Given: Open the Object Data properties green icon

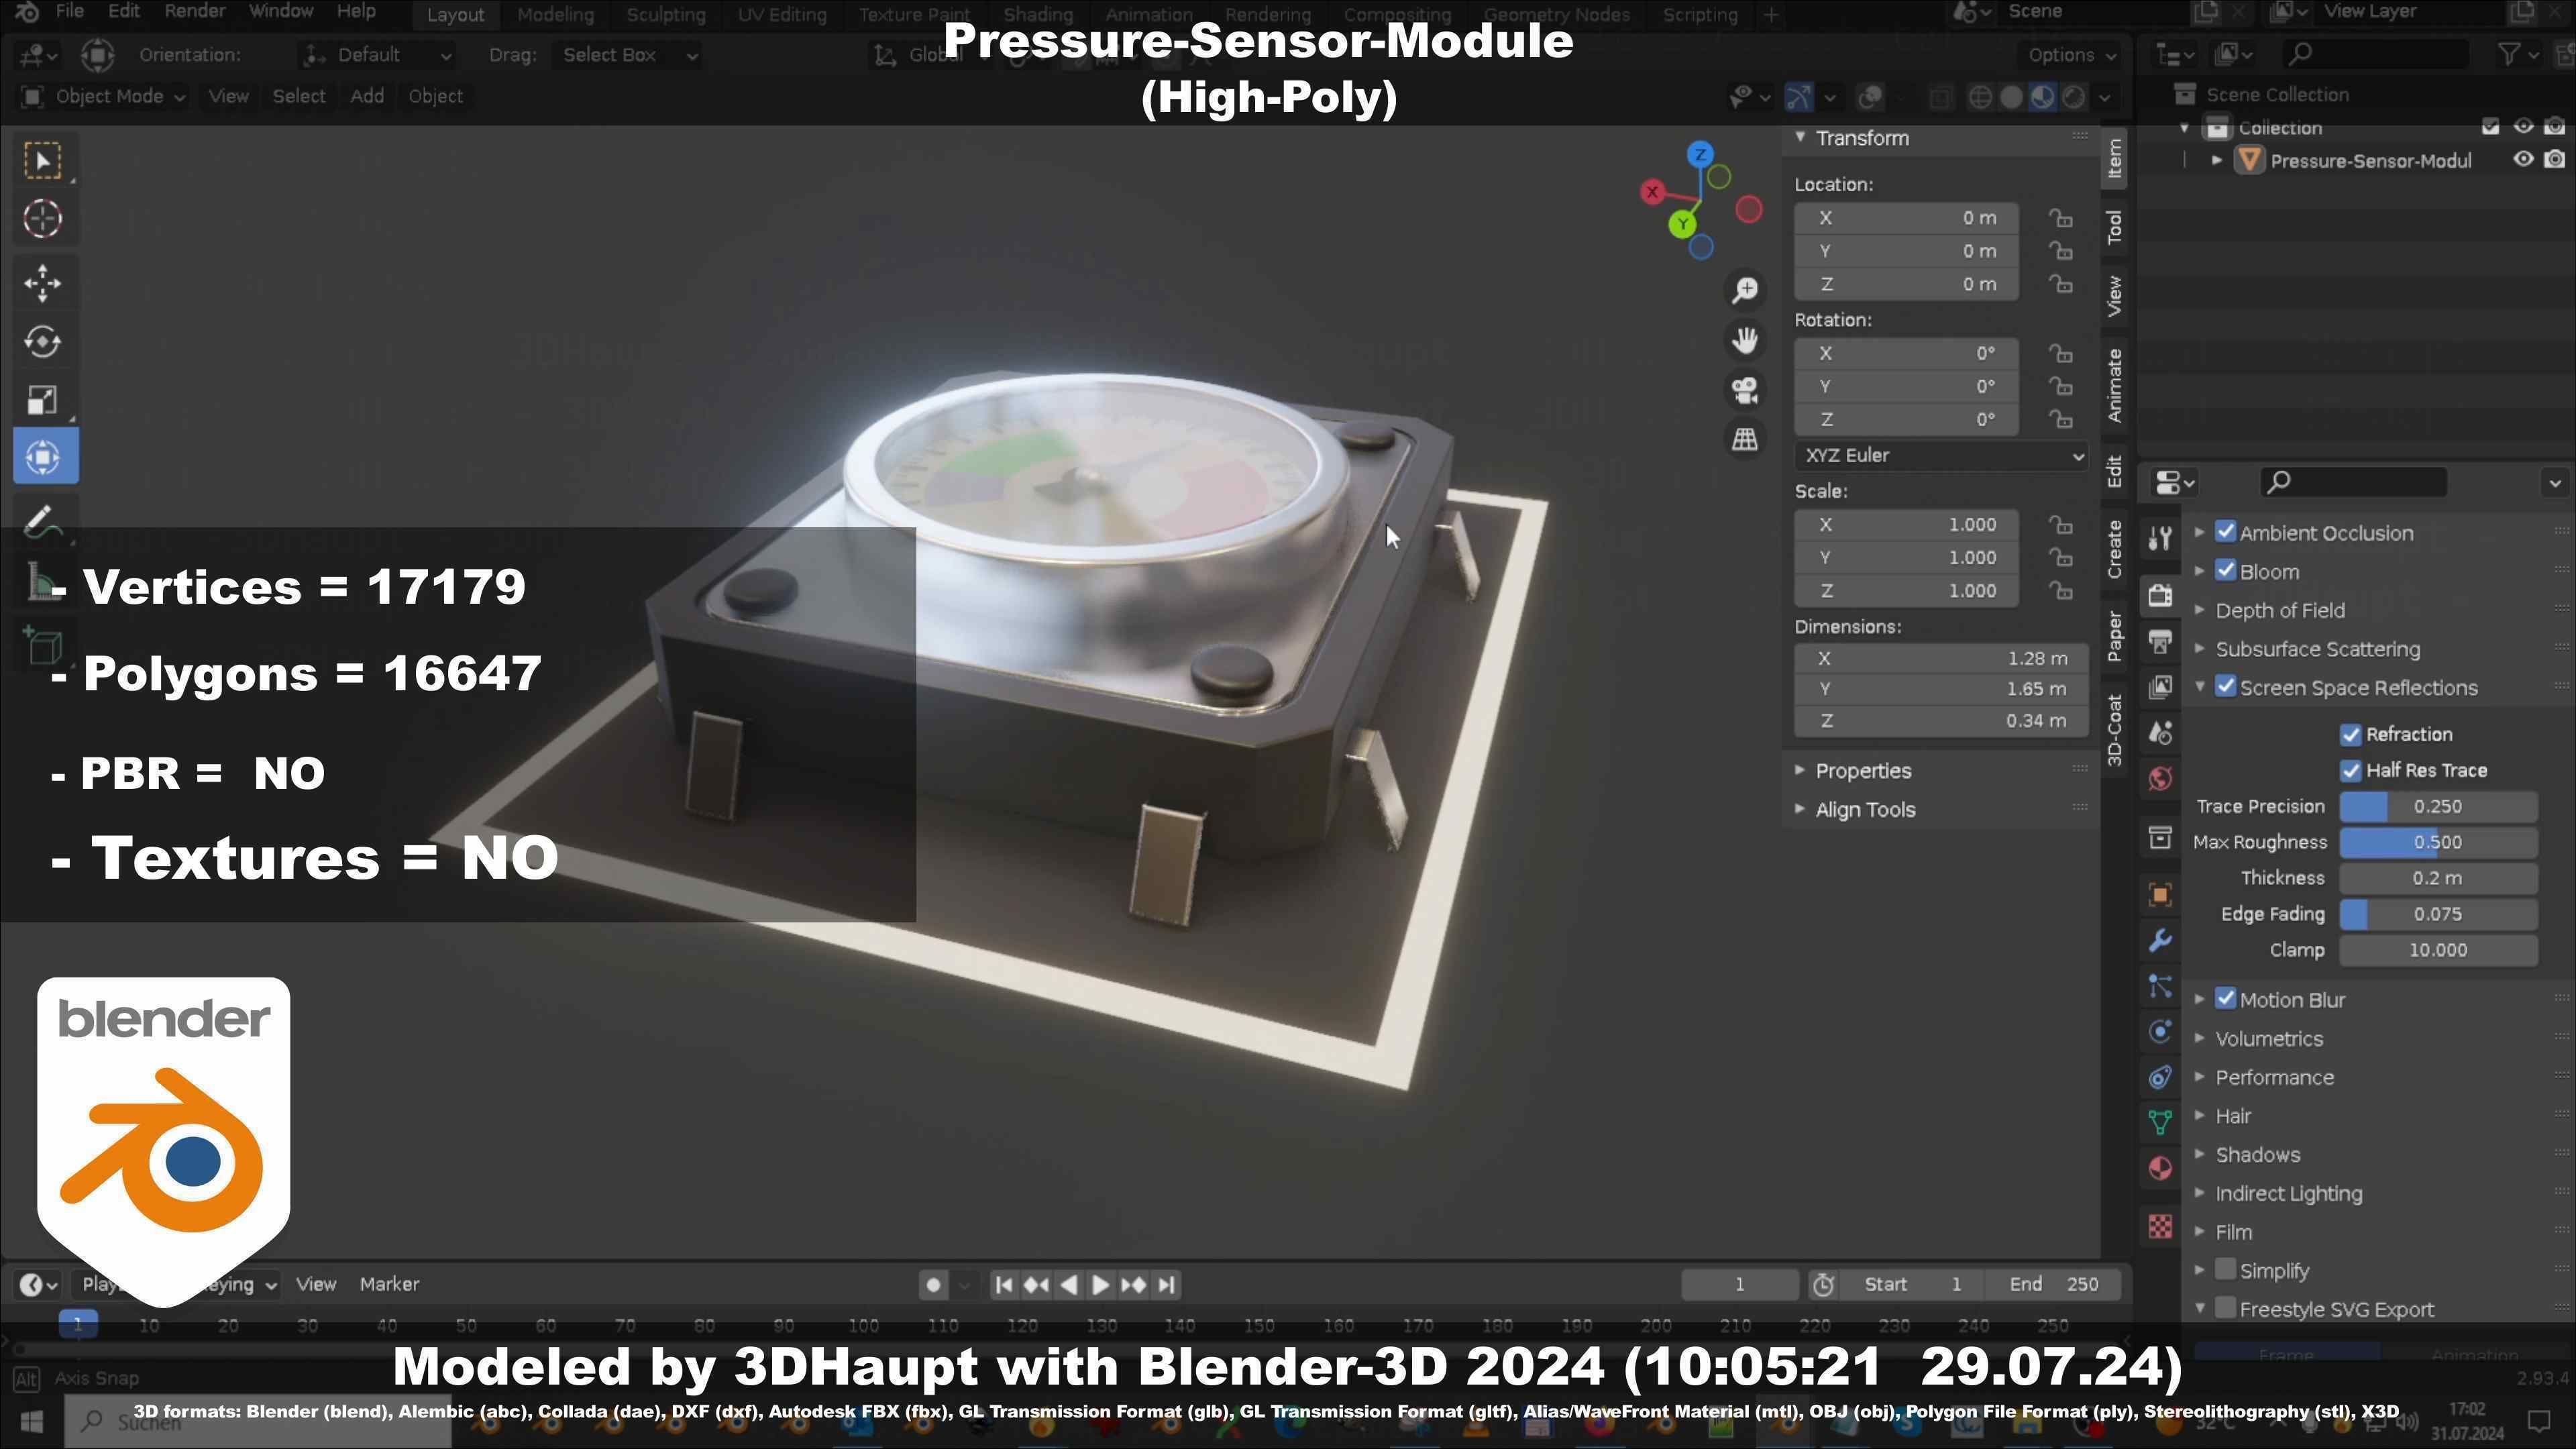Looking at the screenshot, I should pyautogui.click(x=2160, y=1123).
